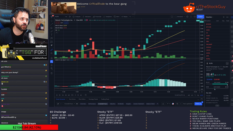Click the undo arrow in top toolbar
Viewport: 233px width, 131px height.
click(x=130, y=17)
